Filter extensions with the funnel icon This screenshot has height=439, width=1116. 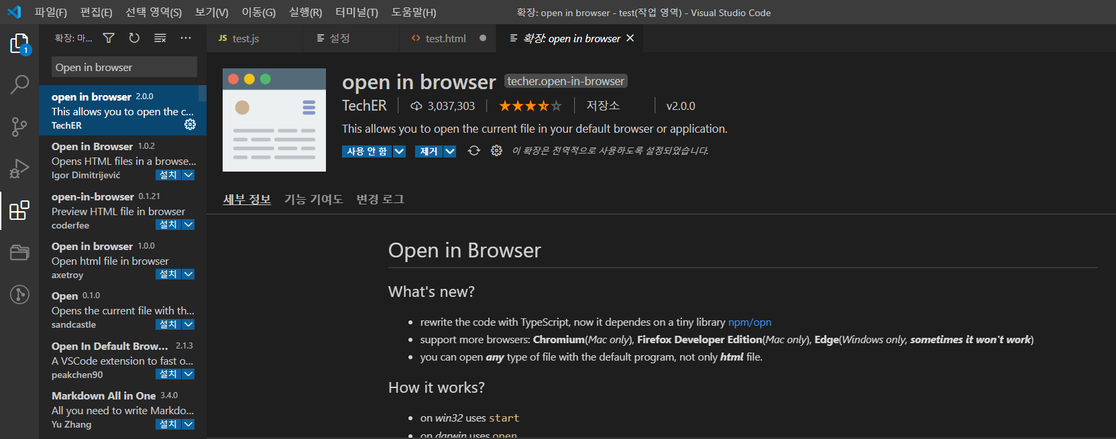coord(109,38)
